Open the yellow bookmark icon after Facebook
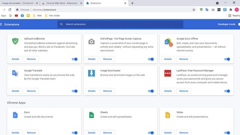This screenshot has width=240, height=135. [28, 15]
